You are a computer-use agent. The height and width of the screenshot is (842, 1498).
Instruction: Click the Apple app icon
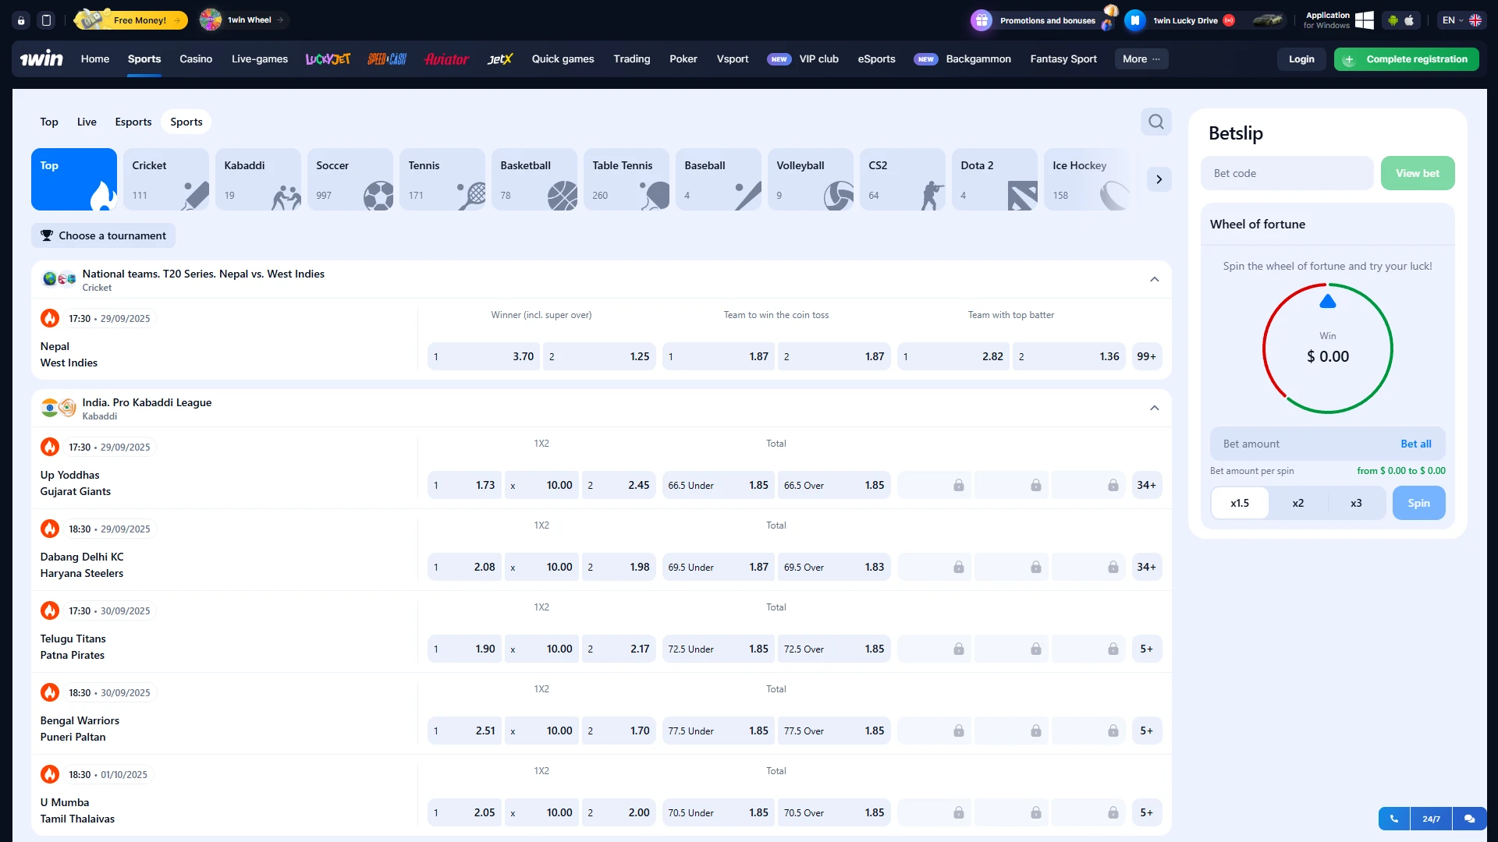(x=1409, y=20)
